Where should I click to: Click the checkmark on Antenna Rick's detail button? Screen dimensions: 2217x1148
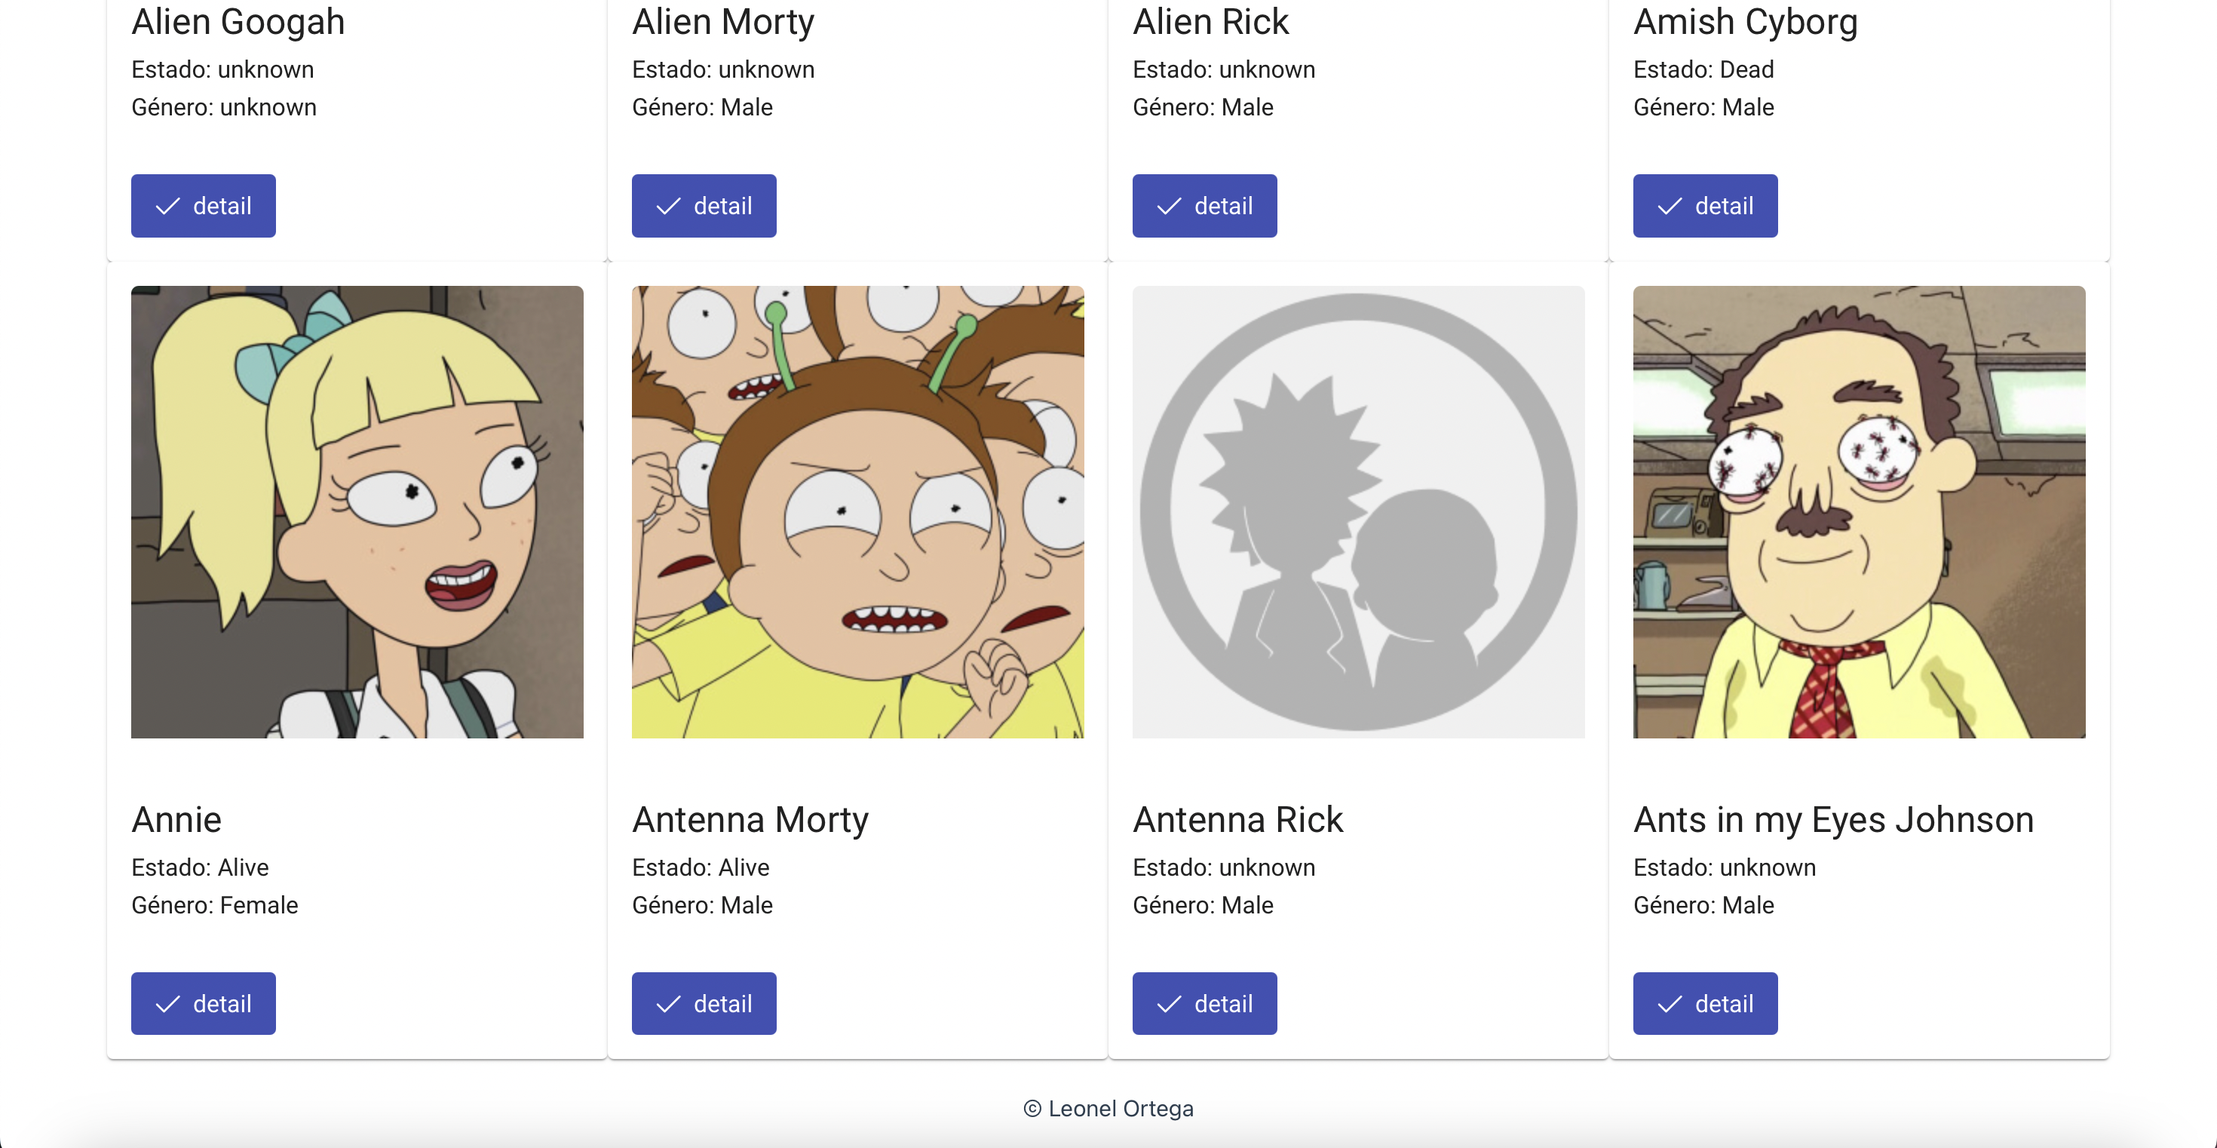pyautogui.click(x=1170, y=1002)
